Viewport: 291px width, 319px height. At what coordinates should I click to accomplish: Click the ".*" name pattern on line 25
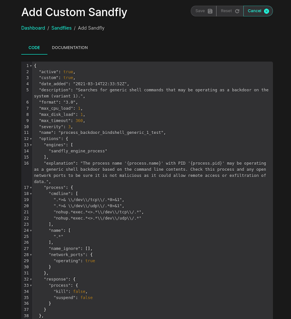[x=58, y=236]
